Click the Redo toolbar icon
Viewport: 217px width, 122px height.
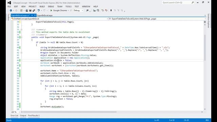tap(44, 11)
